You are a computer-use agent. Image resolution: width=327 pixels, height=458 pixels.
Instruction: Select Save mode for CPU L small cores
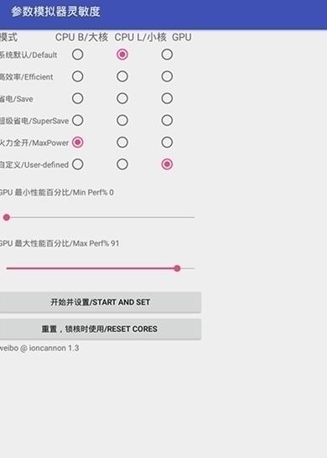tap(122, 98)
